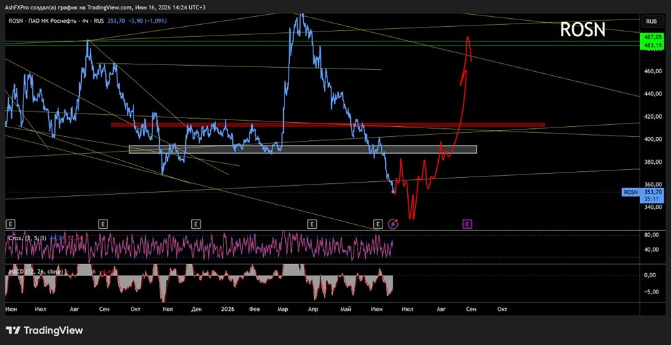Click the −5,00 MACD scale label
This screenshot has height=345, width=671.
click(x=651, y=292)
